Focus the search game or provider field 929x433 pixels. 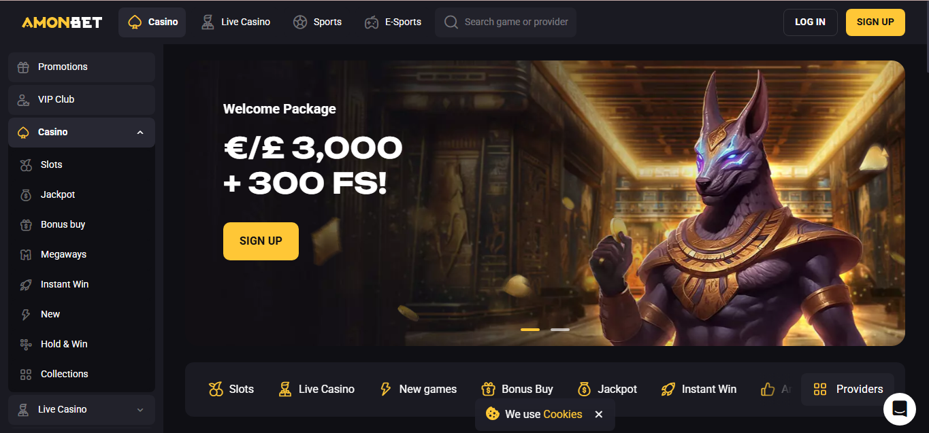(506, 22)
